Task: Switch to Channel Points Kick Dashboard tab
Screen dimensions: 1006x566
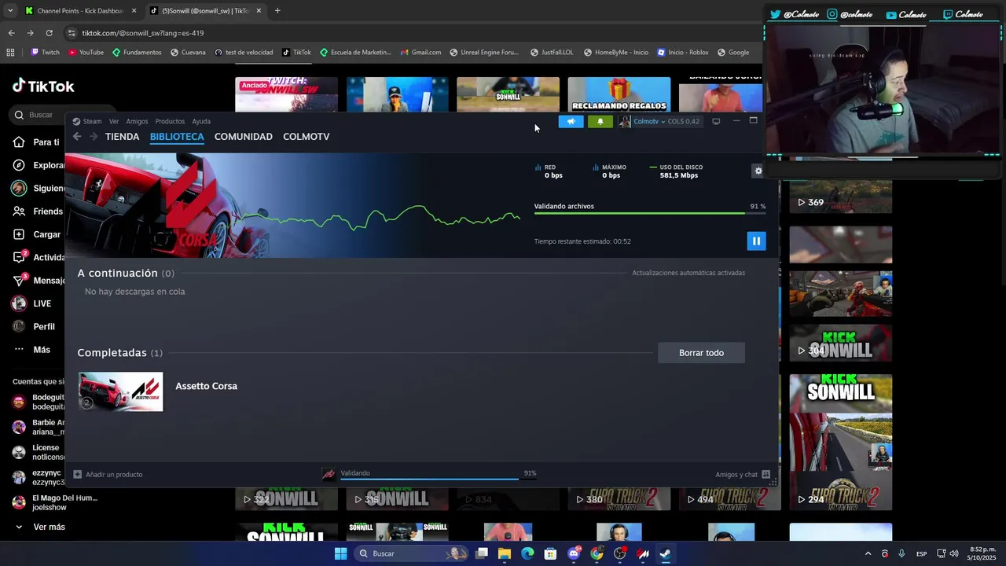Action: point(79,11)
